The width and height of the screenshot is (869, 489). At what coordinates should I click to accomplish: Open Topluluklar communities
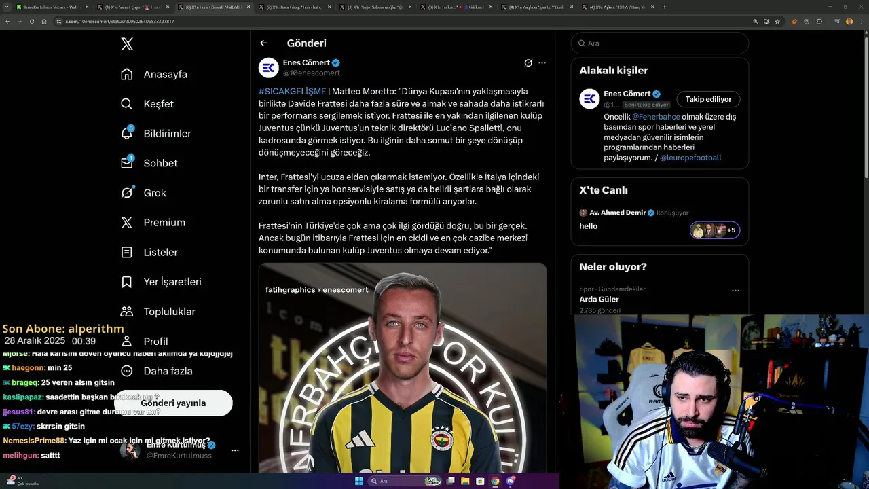click(x=158, y=312)
